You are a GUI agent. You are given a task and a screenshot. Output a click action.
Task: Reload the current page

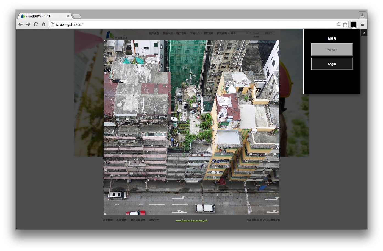[x=36, y=24]
